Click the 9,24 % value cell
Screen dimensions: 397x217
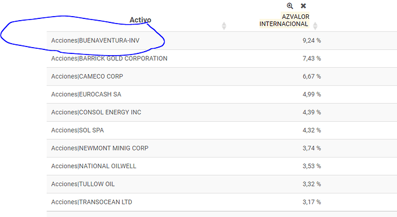point(312,40)
